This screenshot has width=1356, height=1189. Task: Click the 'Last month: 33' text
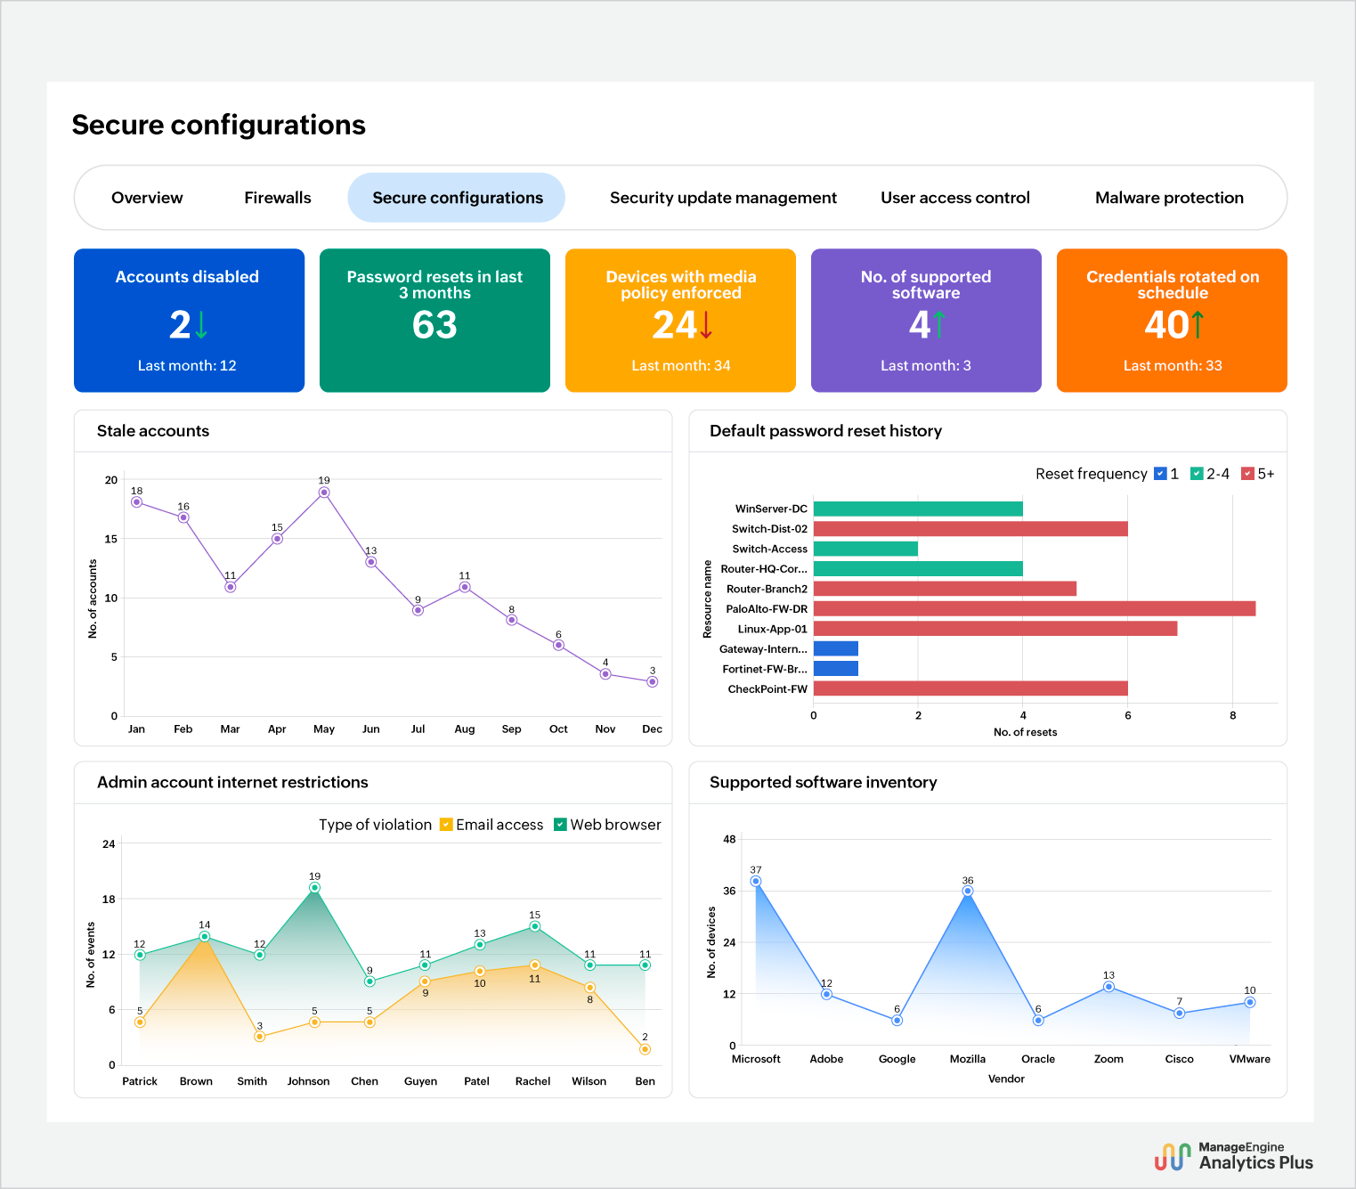pos(1173,365)
